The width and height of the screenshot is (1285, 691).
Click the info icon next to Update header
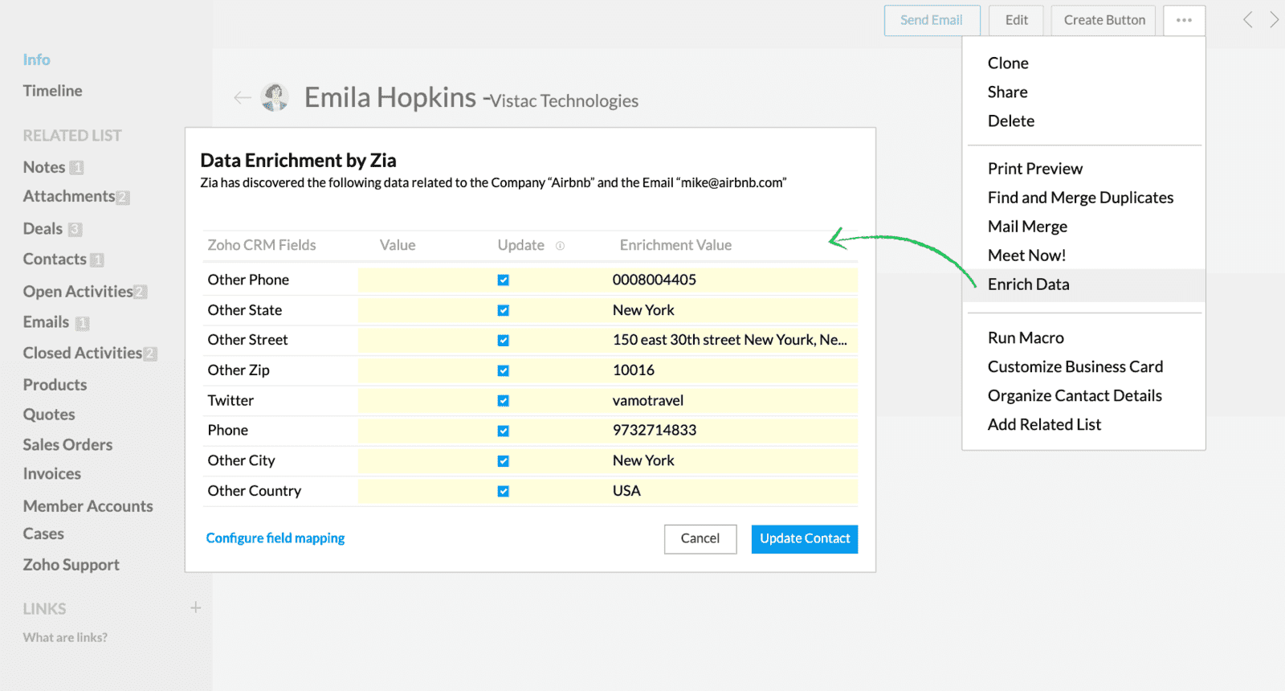pyautogui.click(x=560, y=246)
